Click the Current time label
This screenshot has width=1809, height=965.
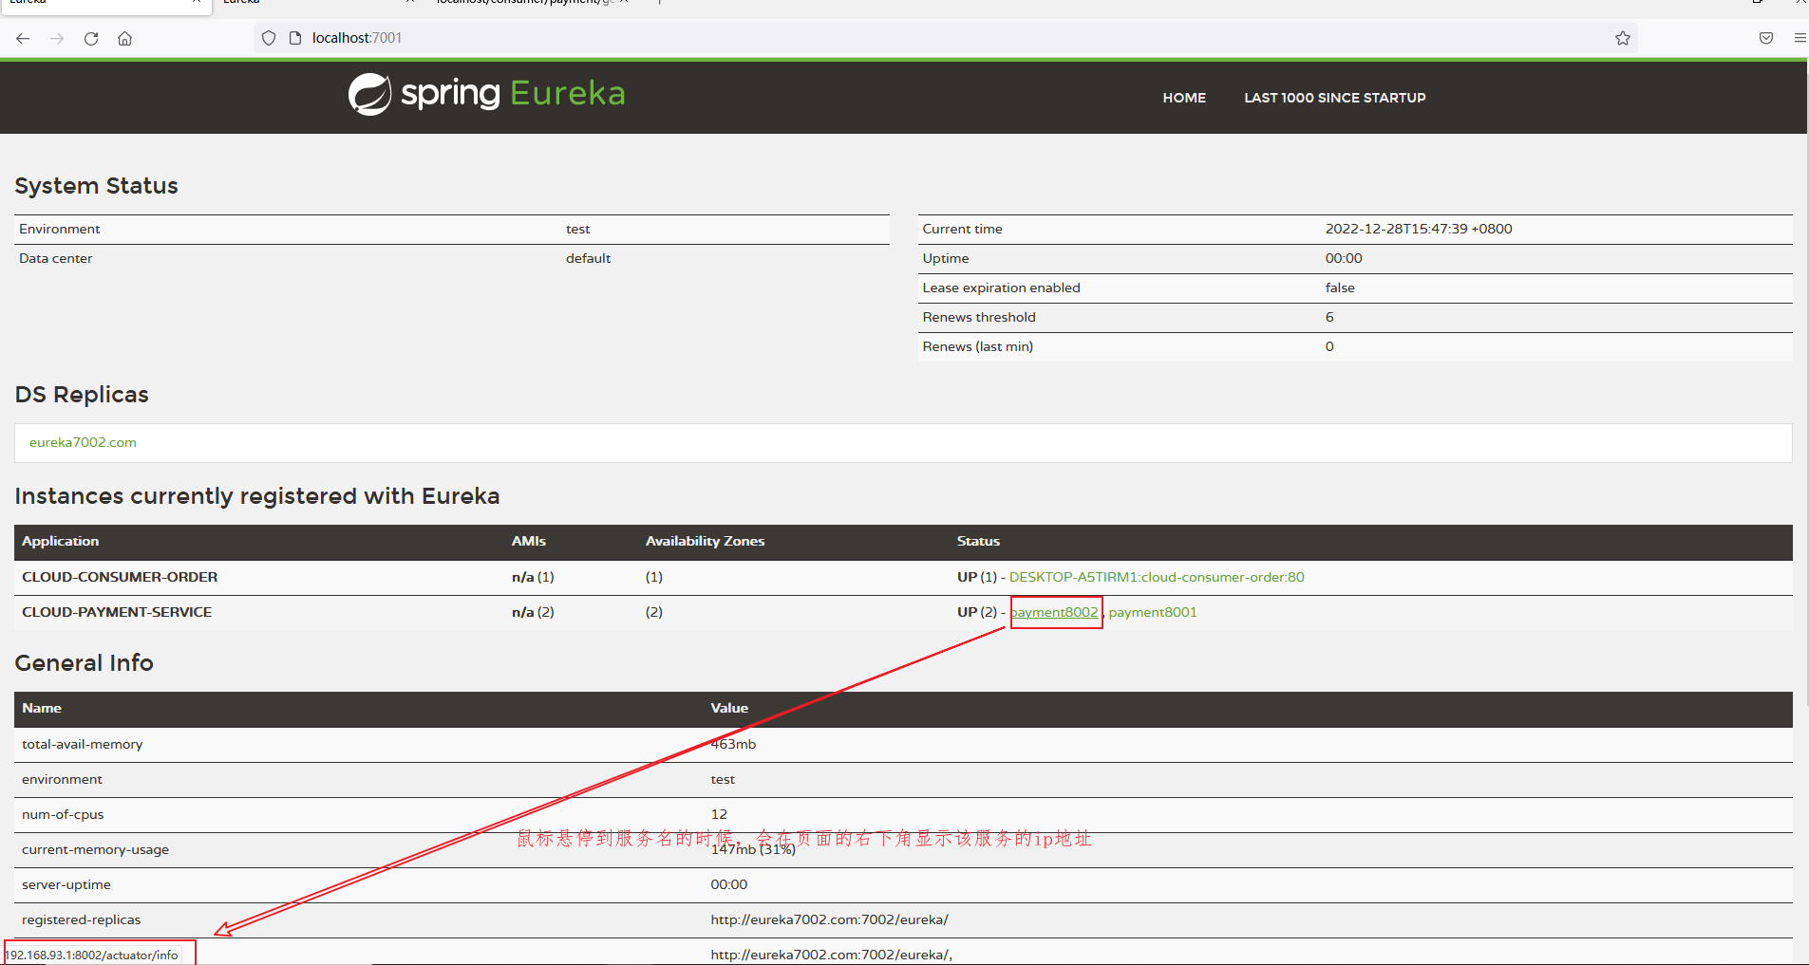coord(962,229)
